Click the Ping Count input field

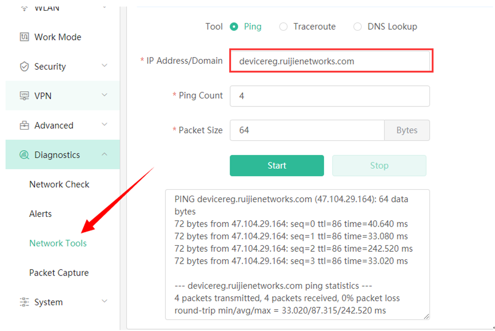tap(330, 96)
